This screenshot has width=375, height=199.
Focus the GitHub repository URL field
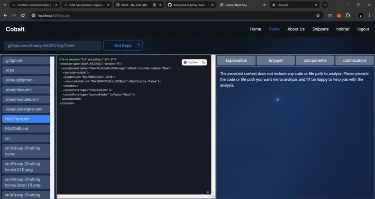point(53,45)
